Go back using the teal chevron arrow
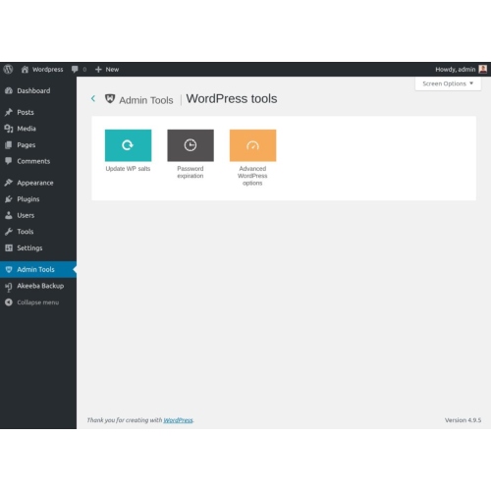 coord(93,98)
